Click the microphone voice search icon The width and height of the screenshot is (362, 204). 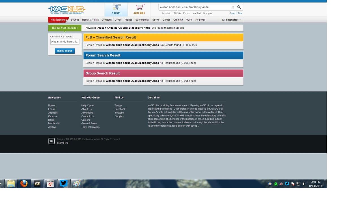[233, 7]
